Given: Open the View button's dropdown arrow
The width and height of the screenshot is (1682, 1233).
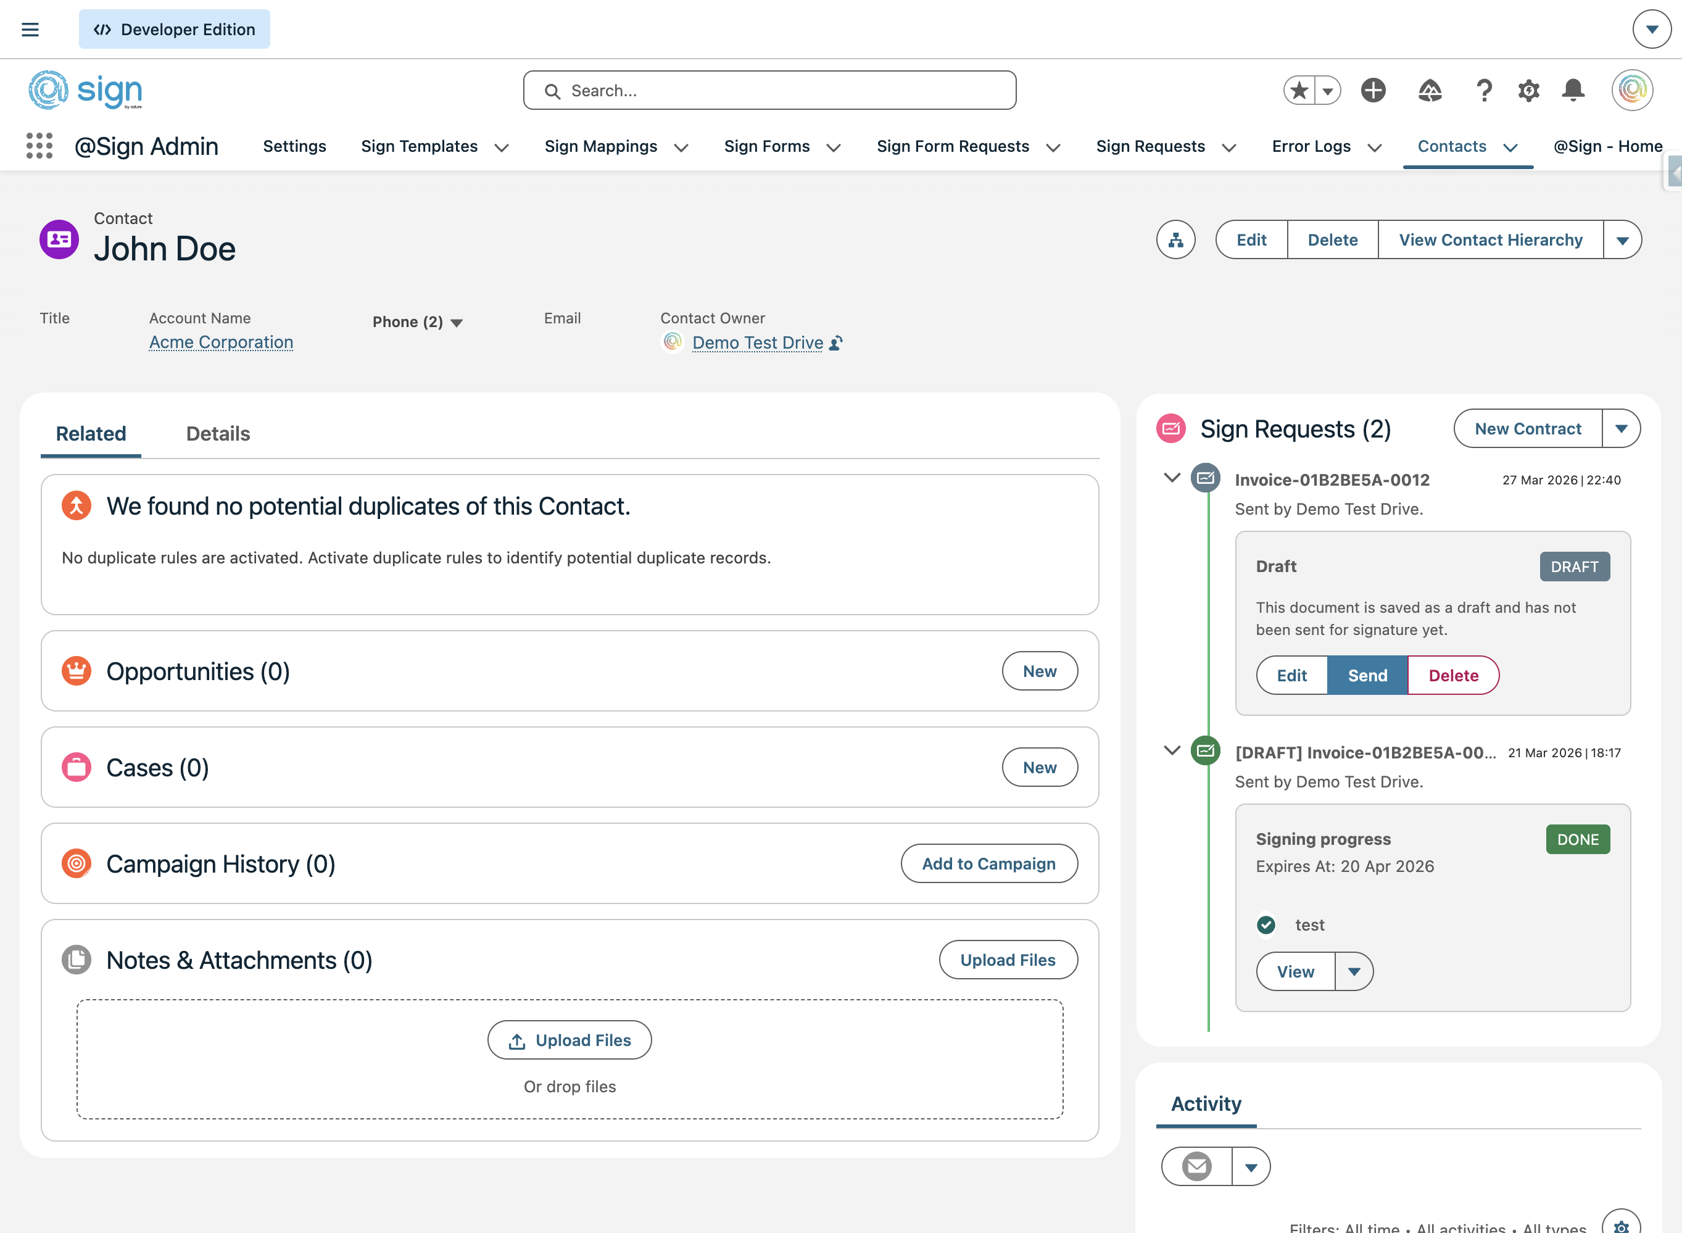Looking at the screenshot, I should click(1354, 971).
